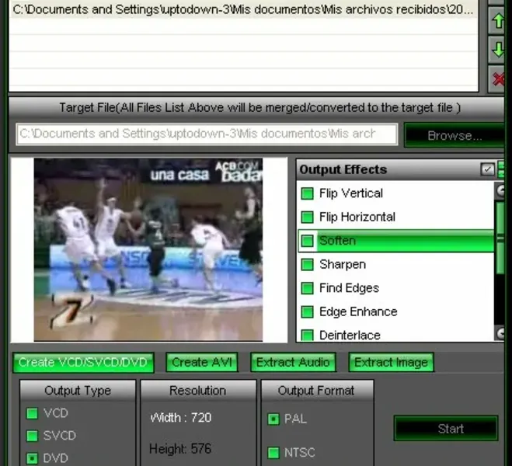Click the Width : 720 value

(x=180, y=418)
